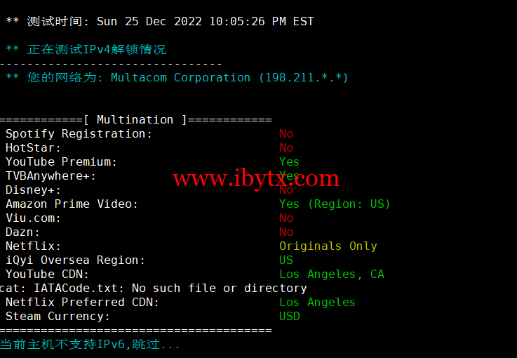Viewport: 517px width, 358px height.
Task: Select Netflix Preferred CDN Los Angeles value
Action: [317, 303]
